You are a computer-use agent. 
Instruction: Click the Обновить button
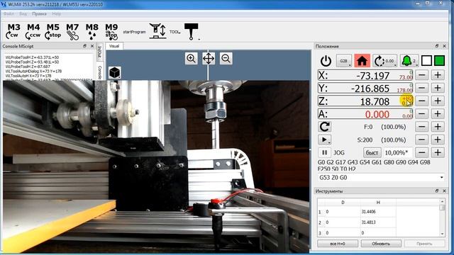(x=381, y=244)
